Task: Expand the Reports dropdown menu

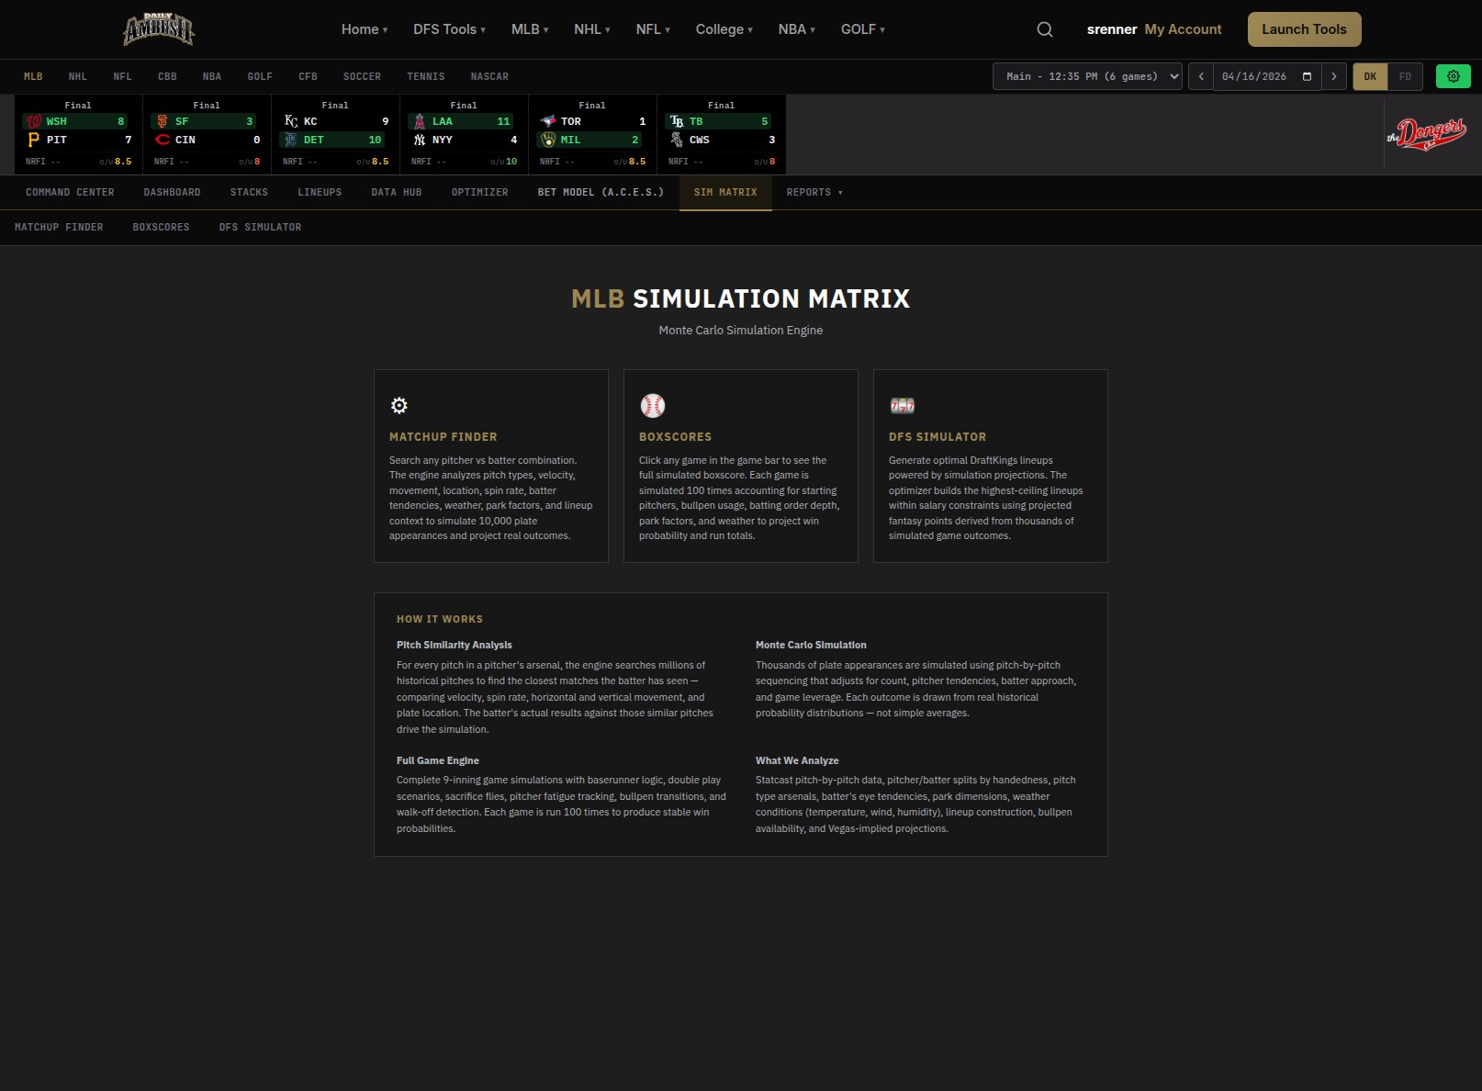Action: coord(814,193)
